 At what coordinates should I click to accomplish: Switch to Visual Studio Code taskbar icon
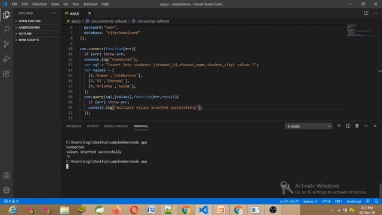204,210
